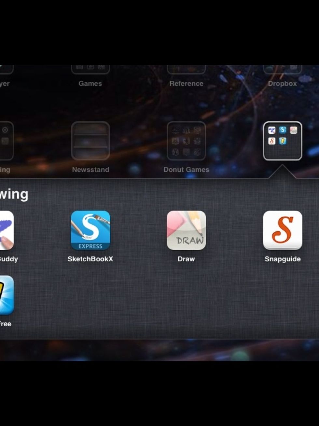The width and height of the screenshot is (319, 426).
Task: Open the SketchBookX app
Action: (x=90, y=231)
